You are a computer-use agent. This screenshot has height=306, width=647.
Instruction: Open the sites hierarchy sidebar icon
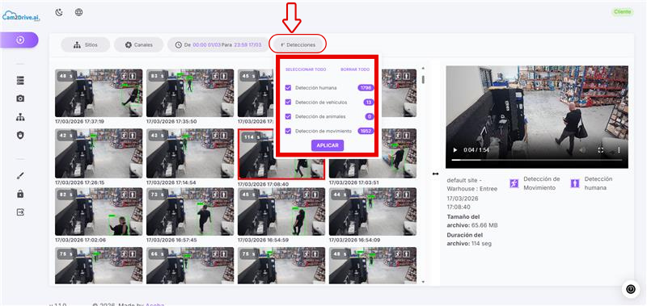(x=20, y=117)
